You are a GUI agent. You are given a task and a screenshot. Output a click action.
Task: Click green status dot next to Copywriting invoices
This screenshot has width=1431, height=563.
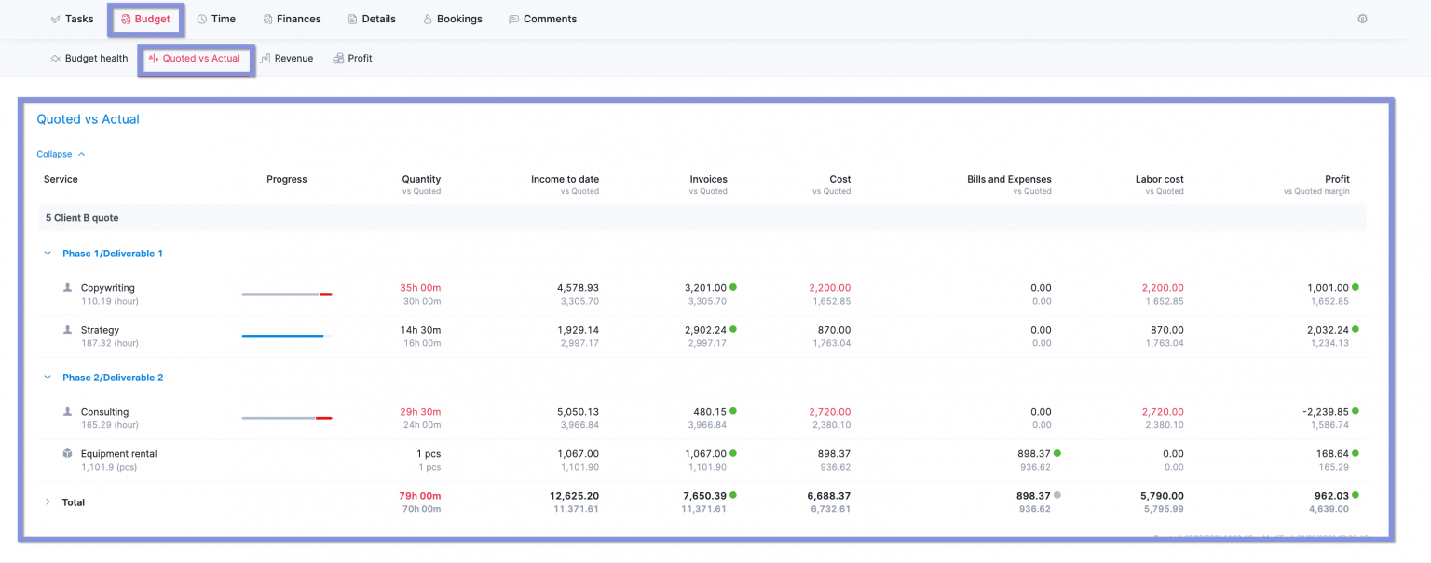(x=733, y=287)
